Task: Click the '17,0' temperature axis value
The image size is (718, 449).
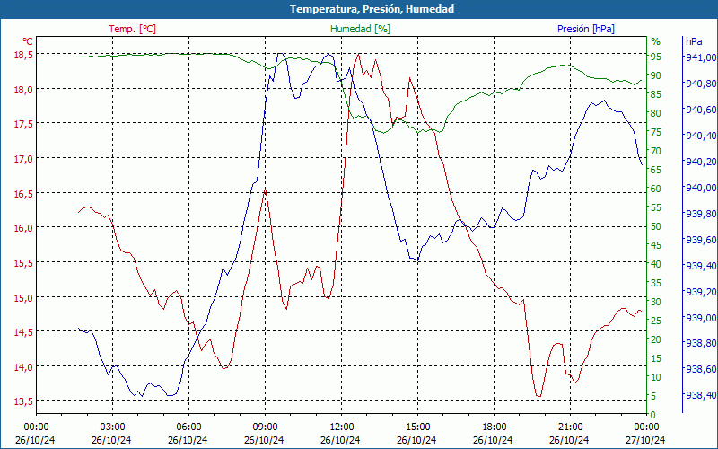Action: pyautogui.click(x=23, y=159)
